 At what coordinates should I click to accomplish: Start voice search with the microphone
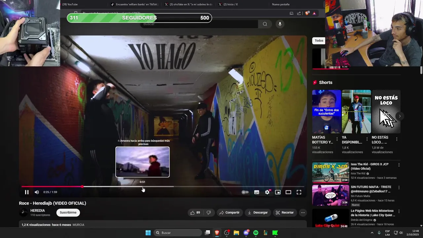[280, 24]
